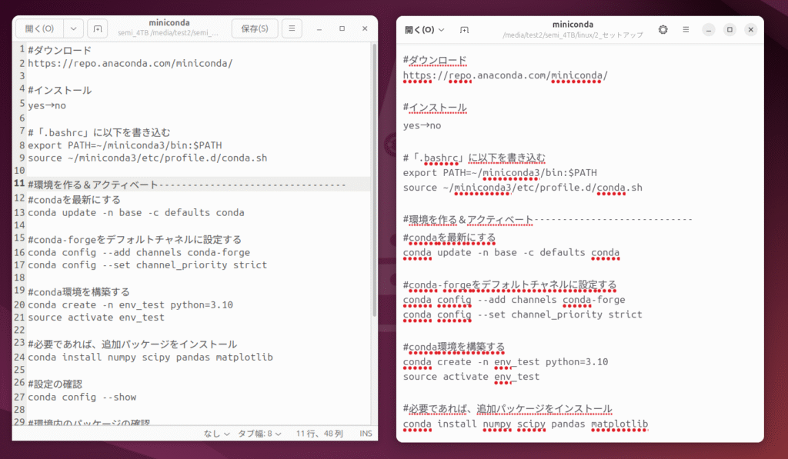Click #conda環境を構築する in right editor
The image size is (788, 459).
(x=454, y=347)
